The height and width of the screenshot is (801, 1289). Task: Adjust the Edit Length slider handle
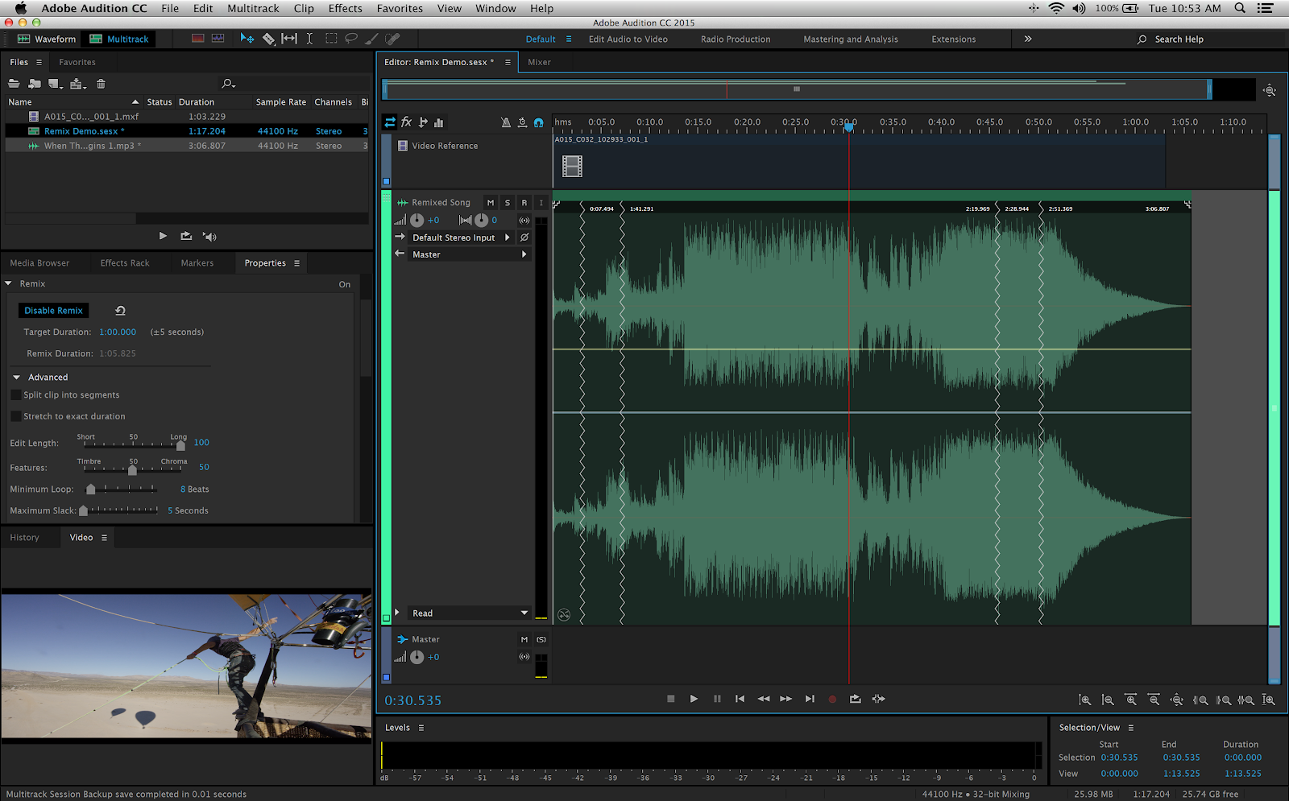pyautogui.click(x=180, y=445)
